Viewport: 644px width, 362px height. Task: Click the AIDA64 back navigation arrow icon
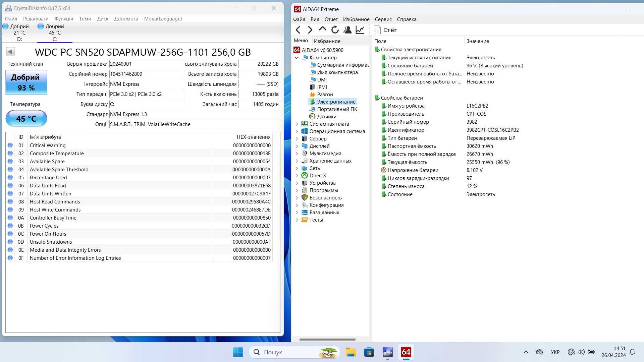pyautogui.click(x=298, y=29)
